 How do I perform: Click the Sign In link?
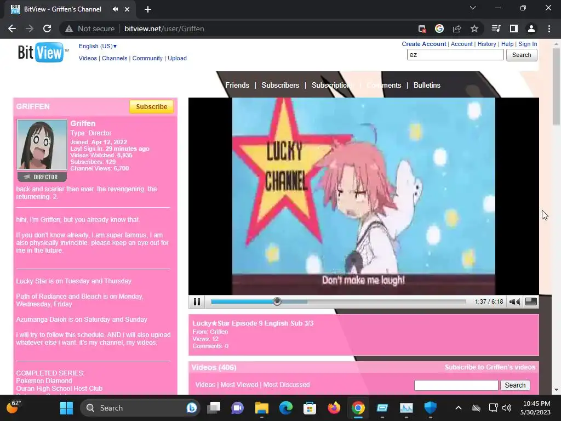[528, 44]
